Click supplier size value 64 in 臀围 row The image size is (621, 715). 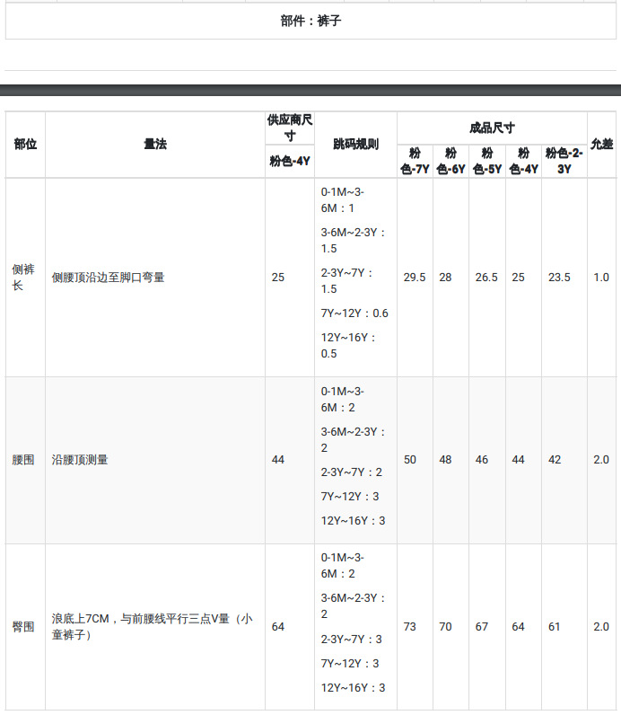click(x=278, y=627)
